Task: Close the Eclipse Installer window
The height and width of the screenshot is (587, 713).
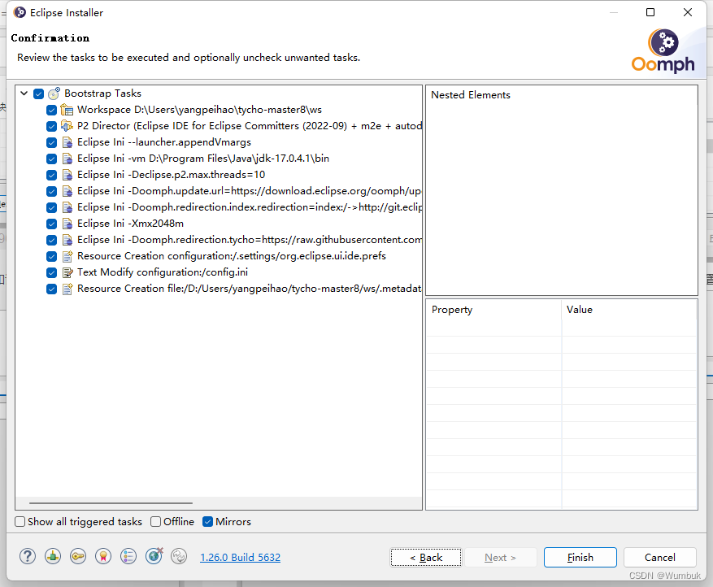Action: [688, 12]
